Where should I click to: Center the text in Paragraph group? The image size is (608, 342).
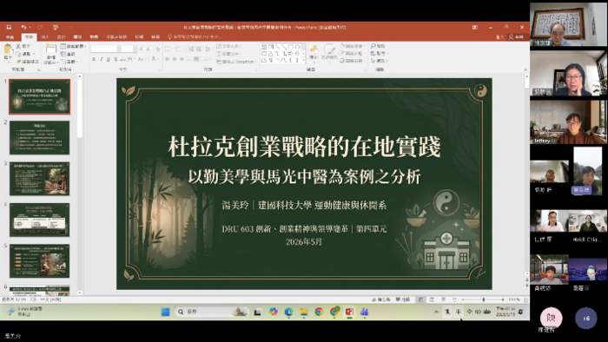point(175,59)
